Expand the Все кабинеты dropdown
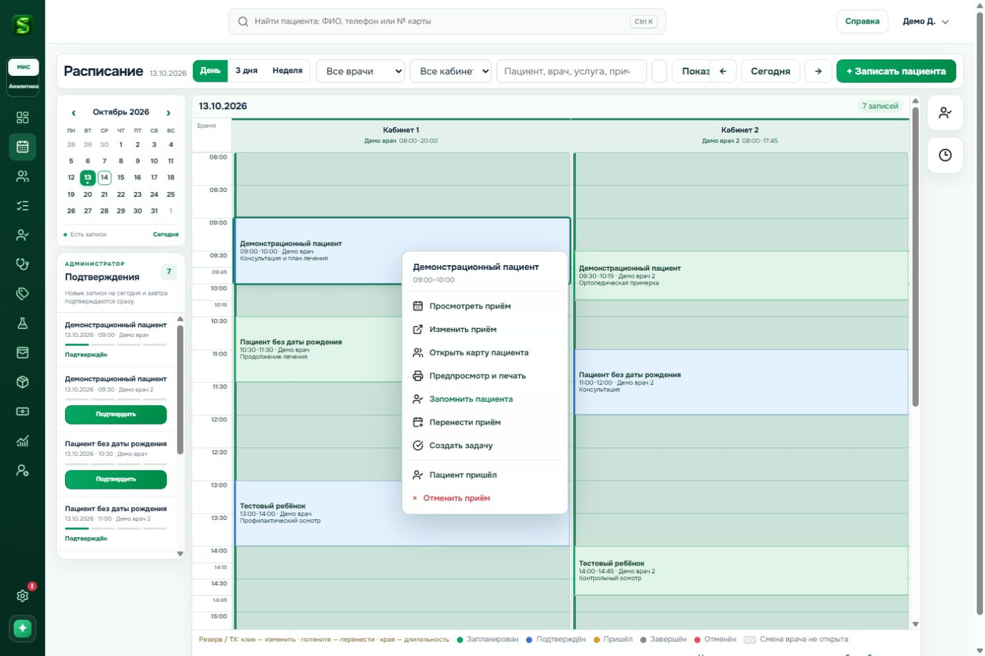The height and width of the screenshot is (656, 985). click(x=451, y=71)
